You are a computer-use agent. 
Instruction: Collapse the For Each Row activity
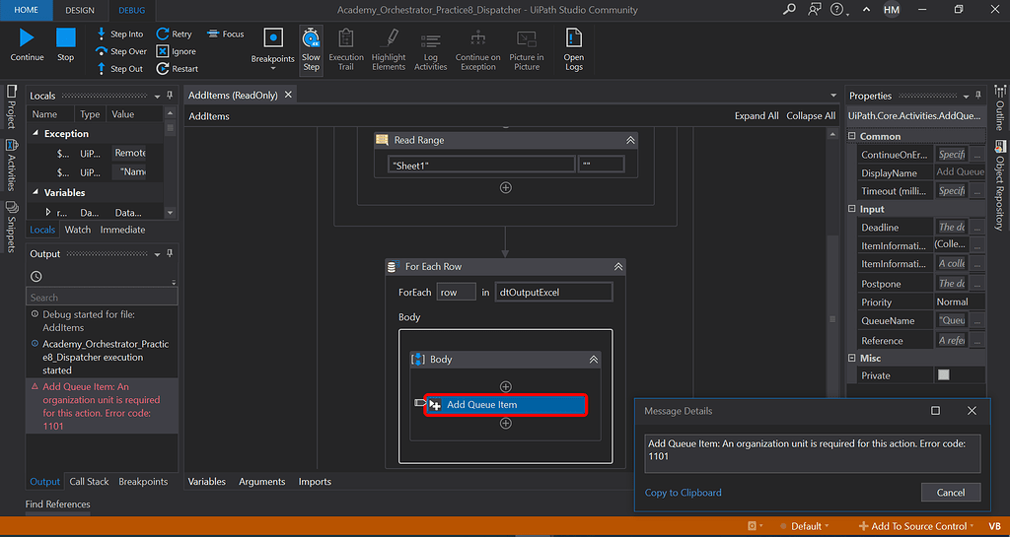(617, 267)
